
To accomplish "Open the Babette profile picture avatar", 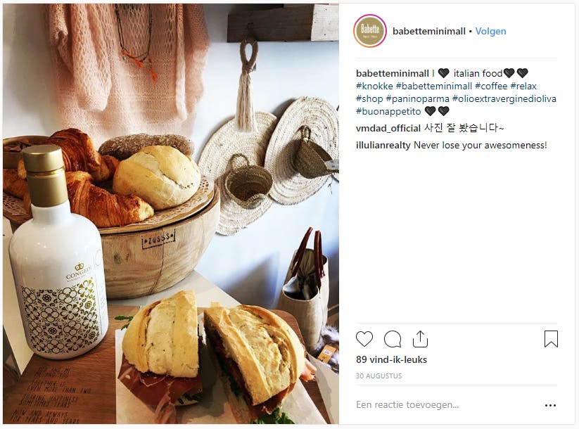I will coord(370,31).
